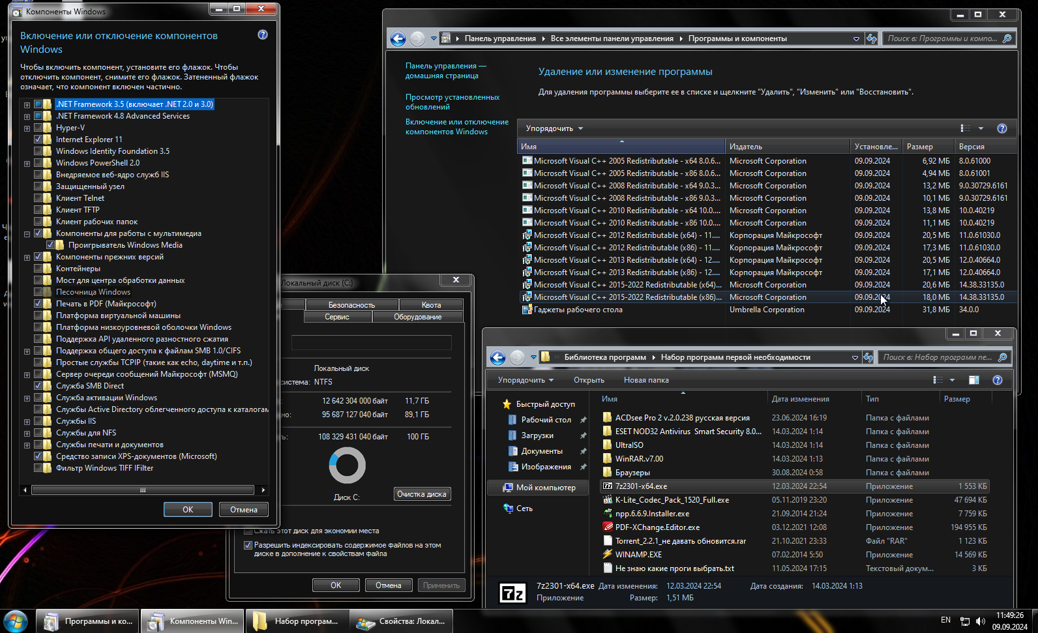Click Windows Start orb on taskbar
Screen dimensions: 1038x633
tap(15, 621)
